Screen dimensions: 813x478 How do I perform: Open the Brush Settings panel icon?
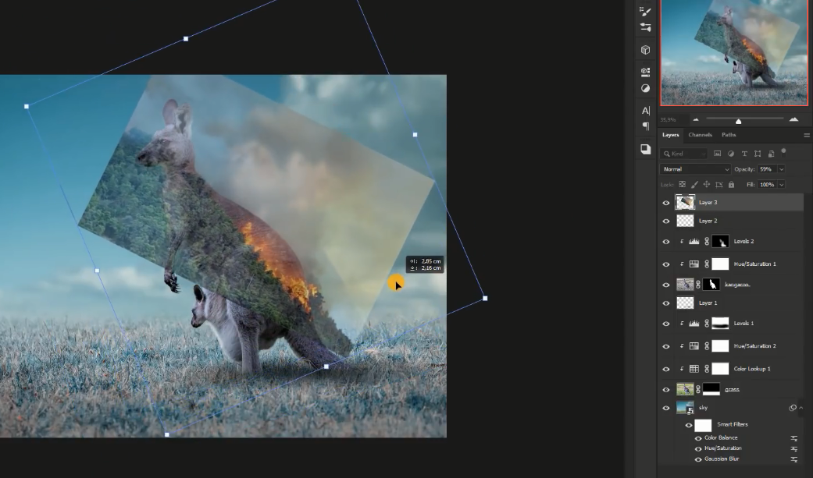[645, 11]
